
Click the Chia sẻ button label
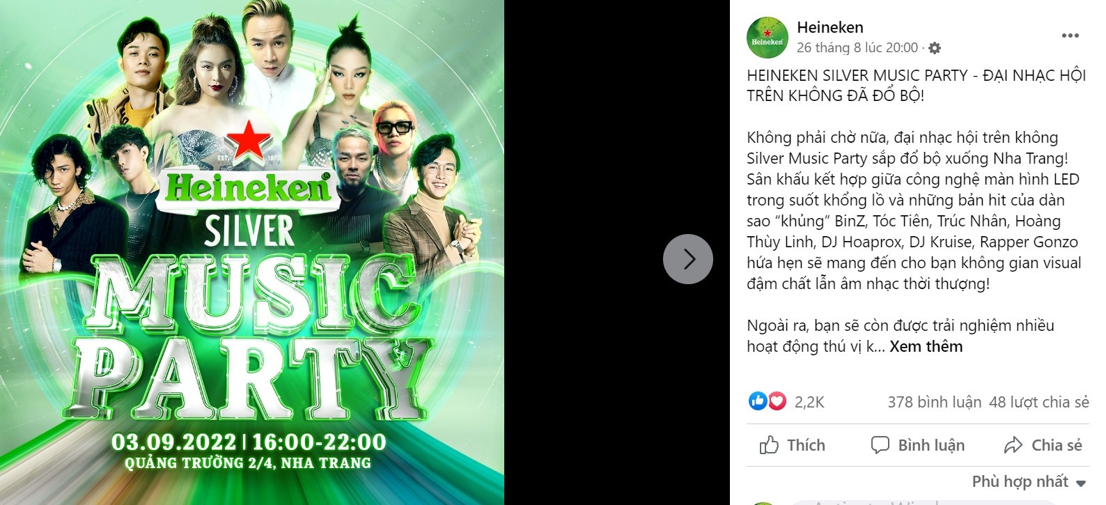click(x=1057, y=446)
